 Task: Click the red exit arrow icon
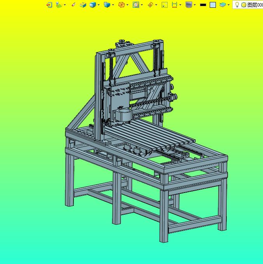pos(49,5)
